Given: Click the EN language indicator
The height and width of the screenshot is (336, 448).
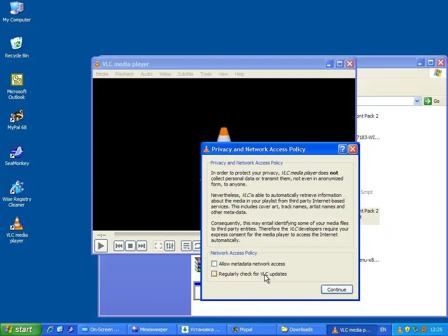Looking at the screenshot, I should [383, 329].
